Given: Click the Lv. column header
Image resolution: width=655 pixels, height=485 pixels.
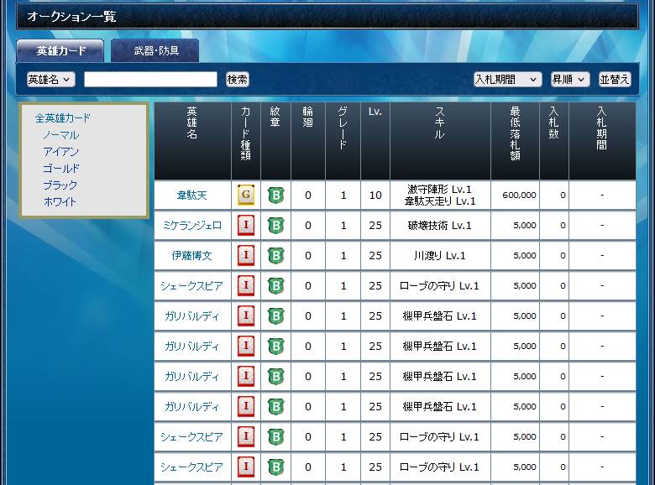Looking at the screenshot, I should point(375,141).
